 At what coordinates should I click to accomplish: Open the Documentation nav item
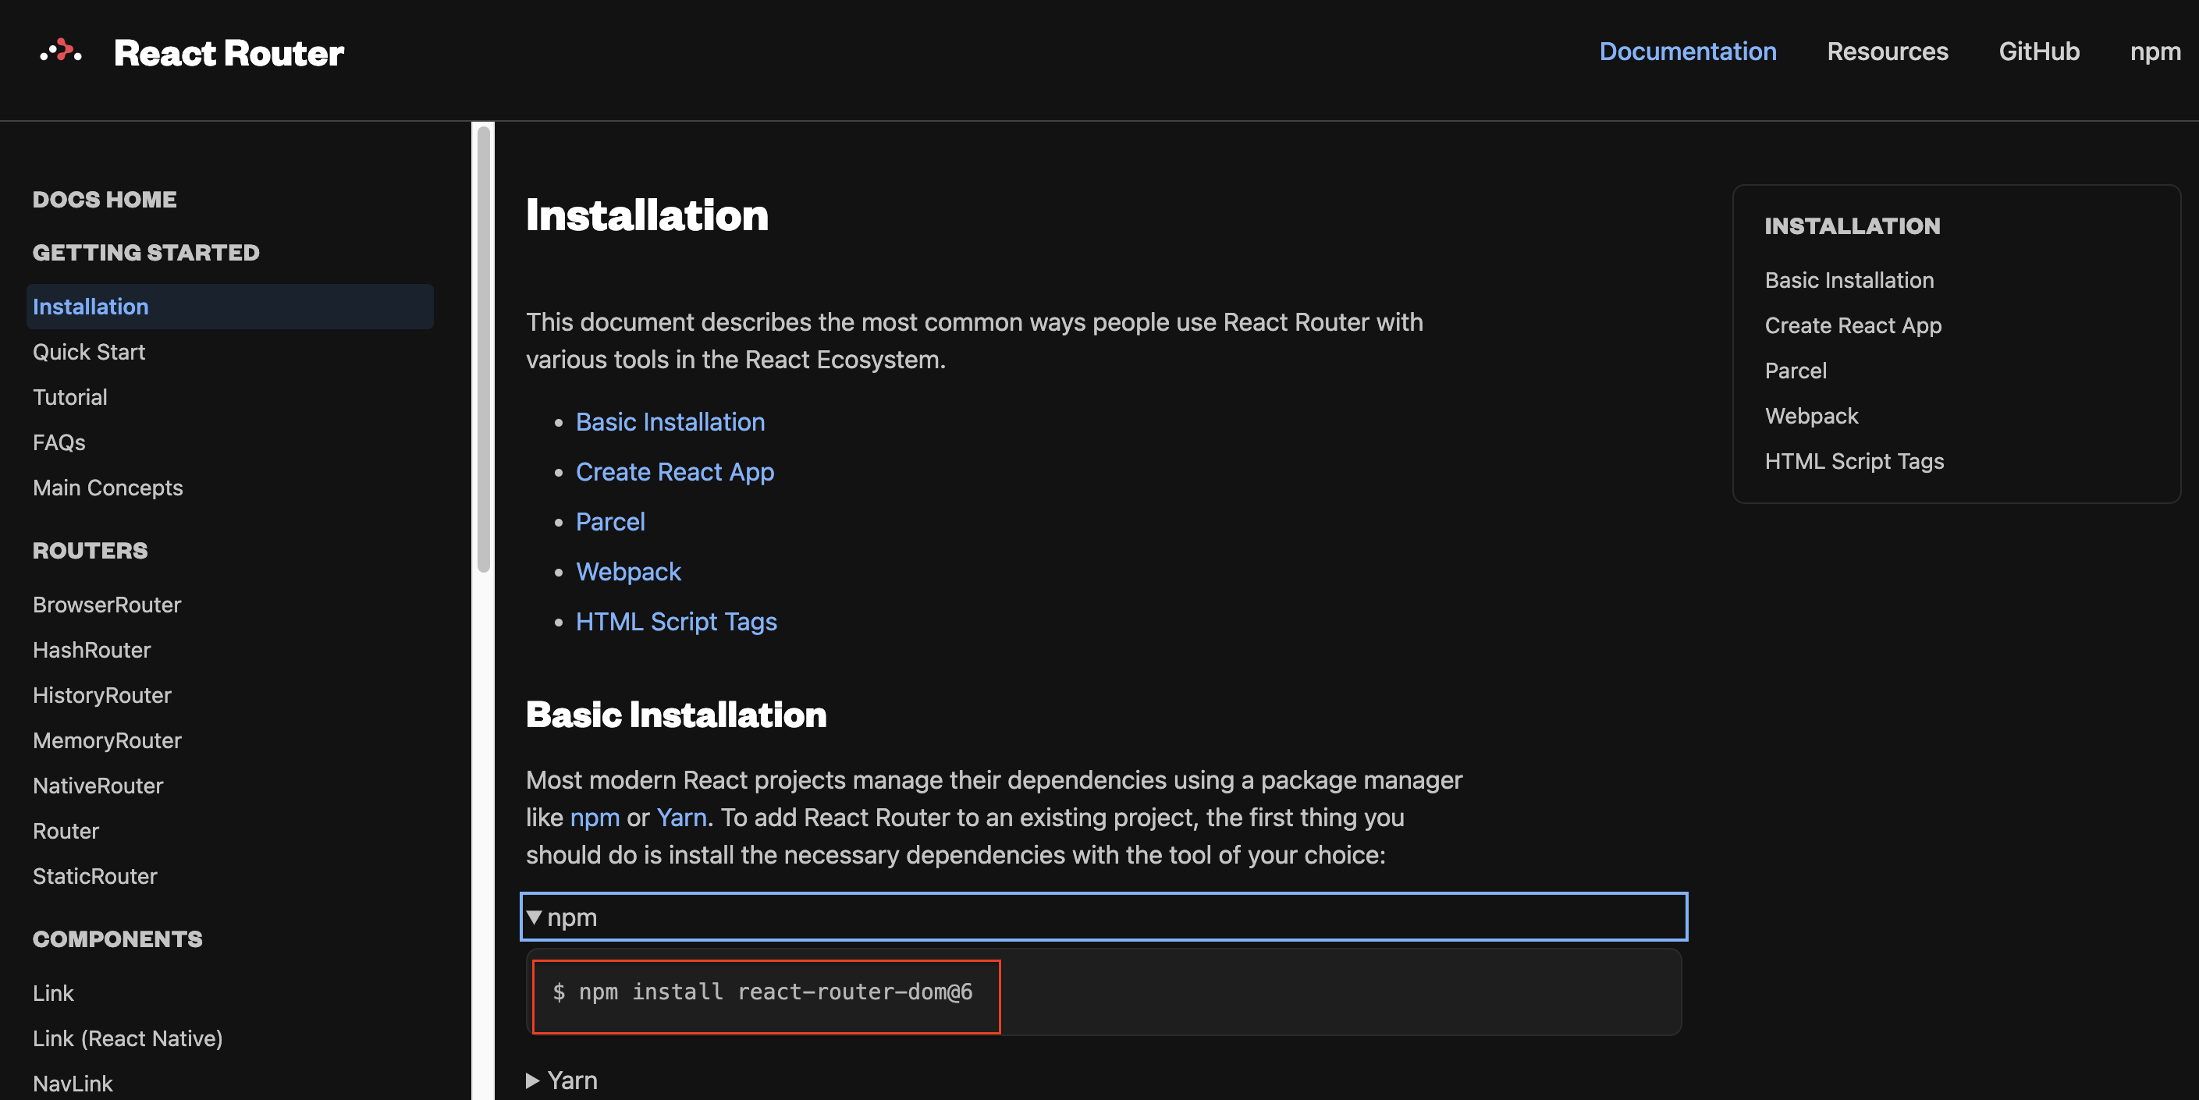click(1687, 51)
